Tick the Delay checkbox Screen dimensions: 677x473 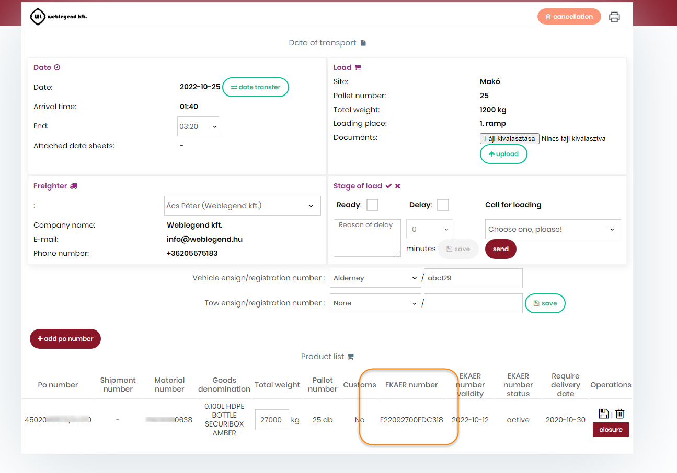tap(443, 205)
